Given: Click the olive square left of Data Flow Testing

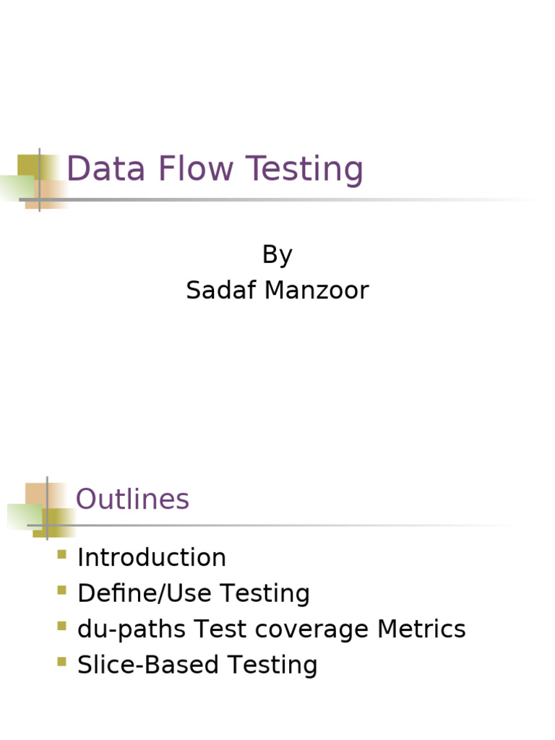Looking at the screenshot, I should pyautogui.click(x=28, y=165).
